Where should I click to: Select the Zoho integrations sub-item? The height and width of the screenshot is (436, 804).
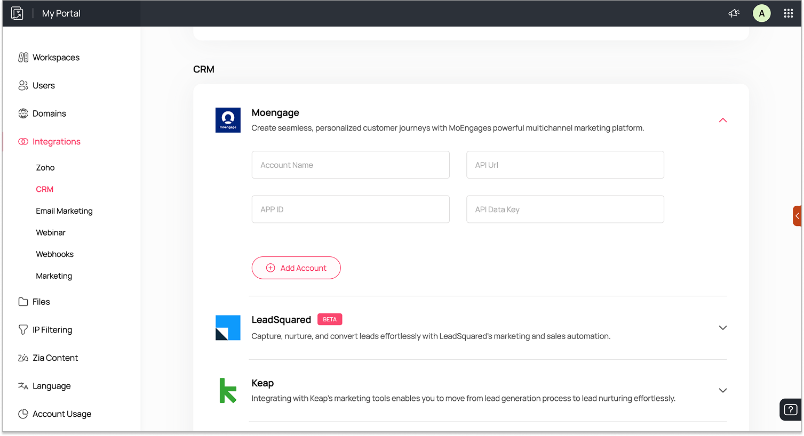45,167
